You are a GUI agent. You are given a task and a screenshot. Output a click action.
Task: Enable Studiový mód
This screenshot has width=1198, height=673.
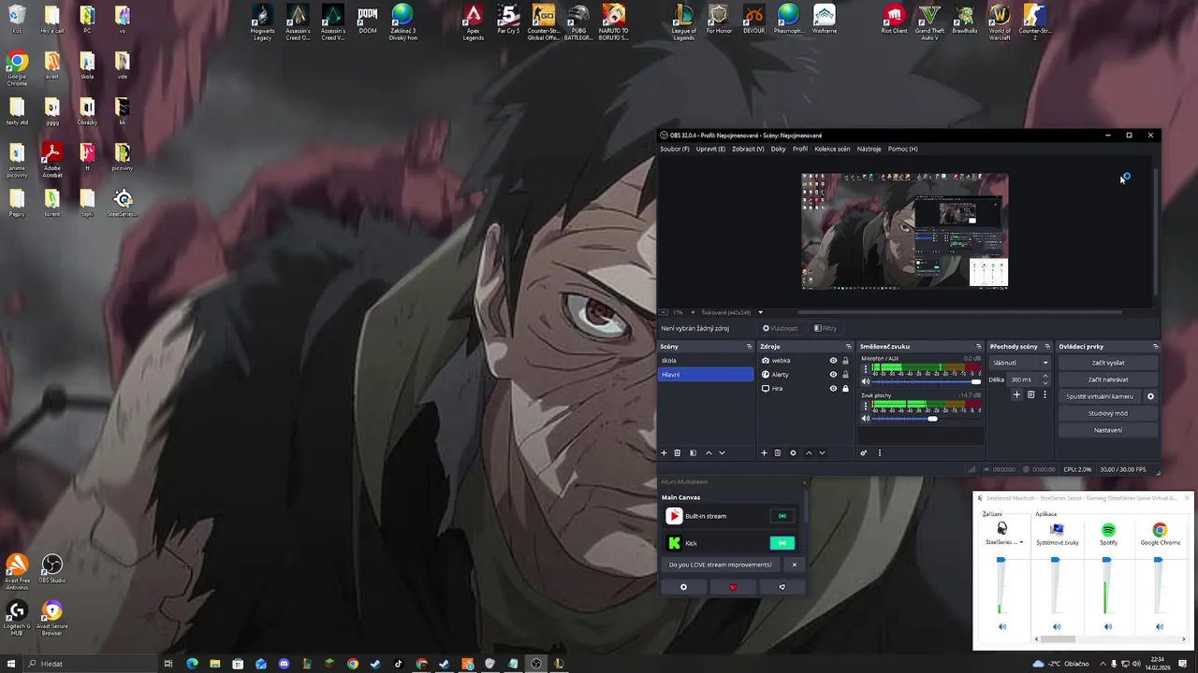tap(1108, 413)
